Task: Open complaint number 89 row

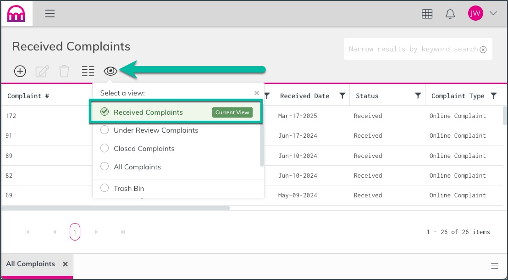Action: (9, 156)
